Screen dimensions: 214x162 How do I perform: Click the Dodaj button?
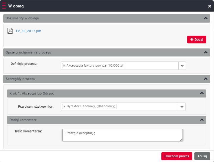(x=197, y=40)
